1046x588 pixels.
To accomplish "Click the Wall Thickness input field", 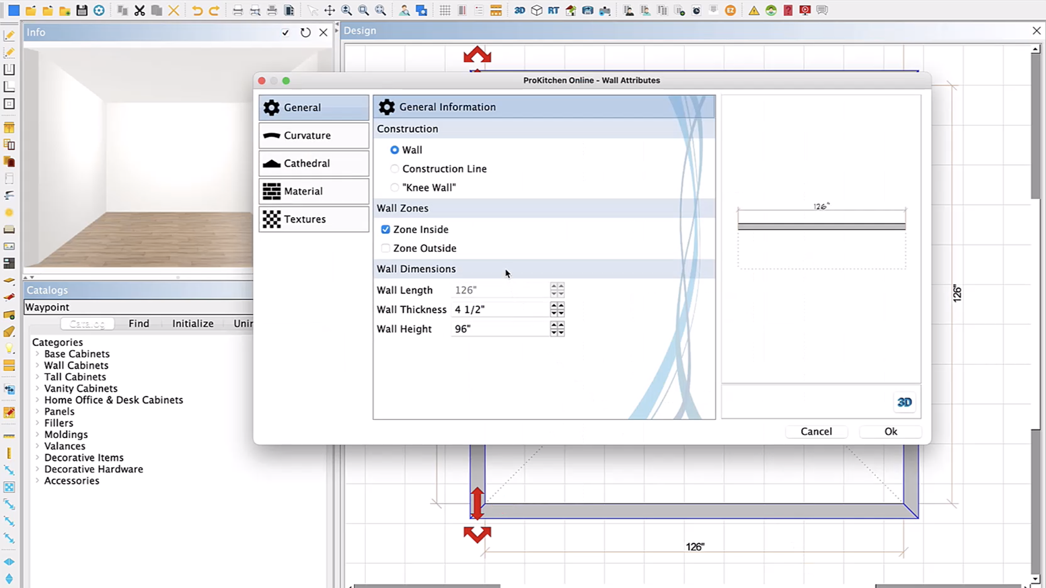I will click(500, 309).
